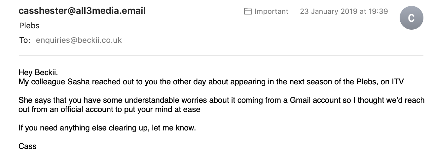Screen dimensions: 434x168
Task: Click the header divider line
Action: [x=221, y=56]
